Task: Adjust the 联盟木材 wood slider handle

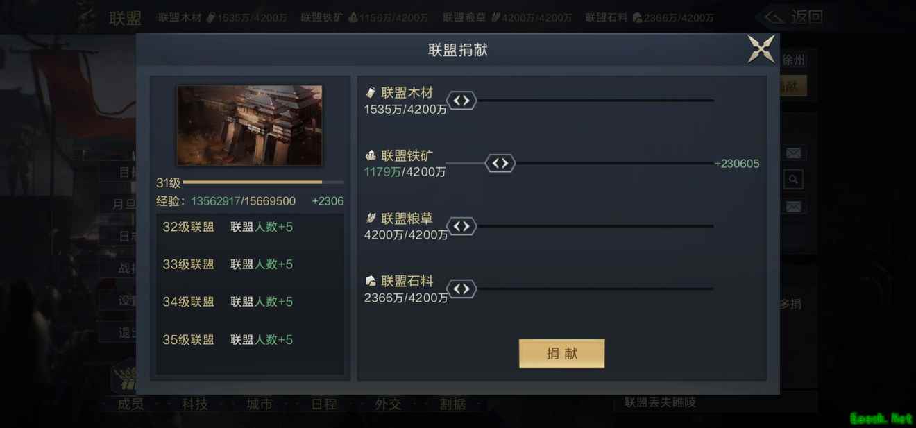Action: pyautogui.click(x=461, y=101)
